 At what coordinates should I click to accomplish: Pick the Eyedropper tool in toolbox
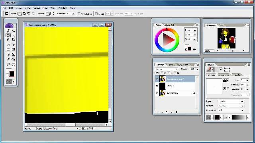pyautogui.click(x=8, y=59)
